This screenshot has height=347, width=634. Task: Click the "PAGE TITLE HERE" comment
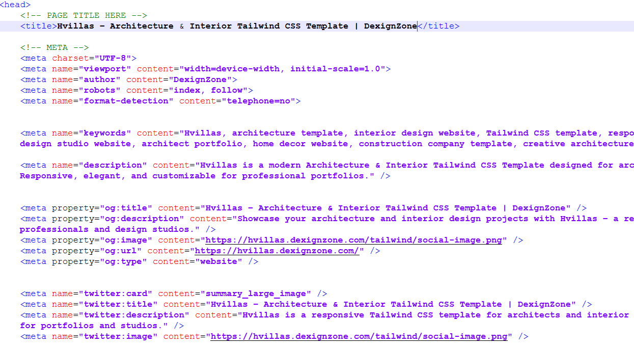pyautogui.click(x=84, y=15)
